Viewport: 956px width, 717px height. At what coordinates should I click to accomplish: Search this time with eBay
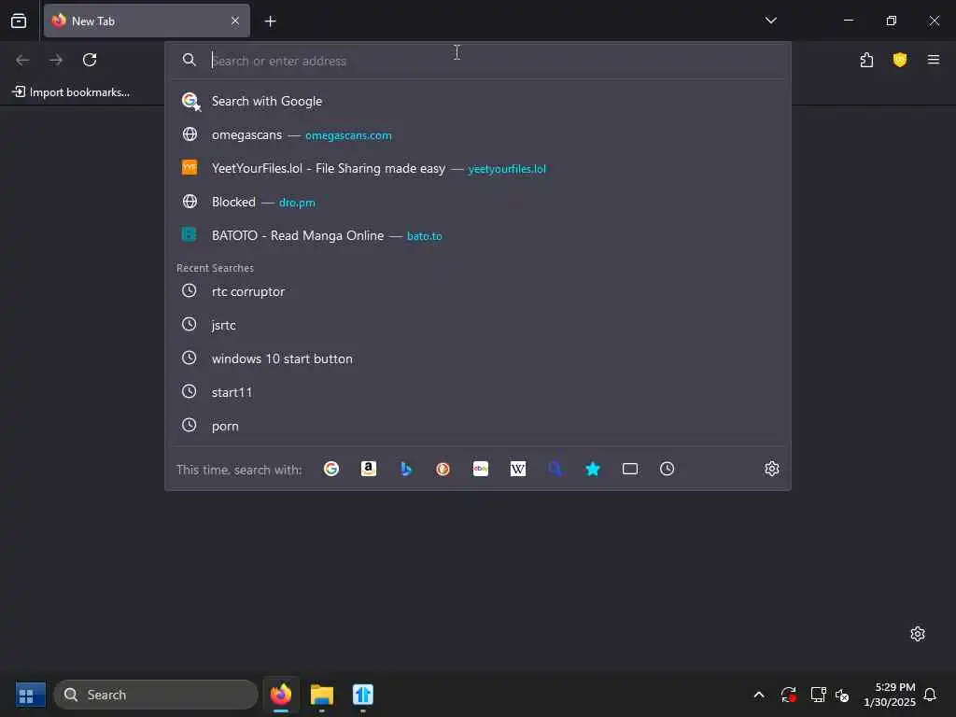tap(481, 469)
